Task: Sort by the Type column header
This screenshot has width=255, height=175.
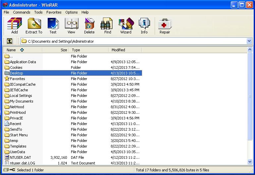Action: coord(89,50)
